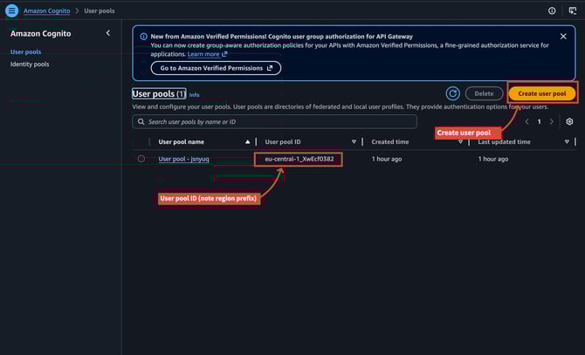Open the info panel icon in top bar
The height and width of the screenshot is (355, 585).
[552, 10]
